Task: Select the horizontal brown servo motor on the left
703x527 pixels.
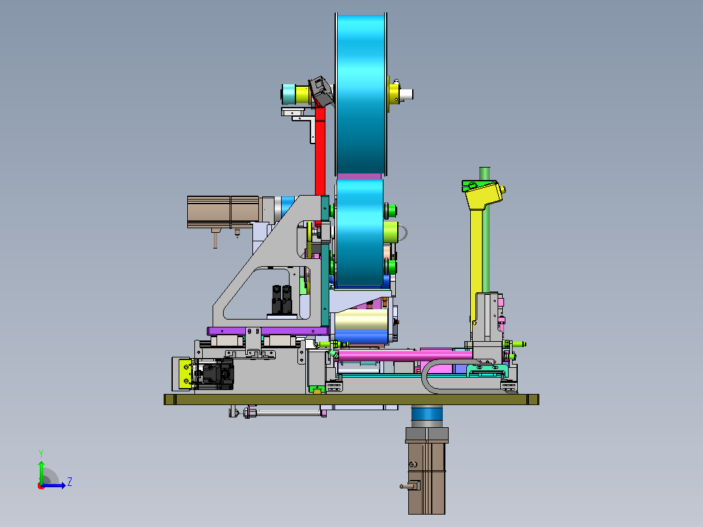Action: point(223,212)
